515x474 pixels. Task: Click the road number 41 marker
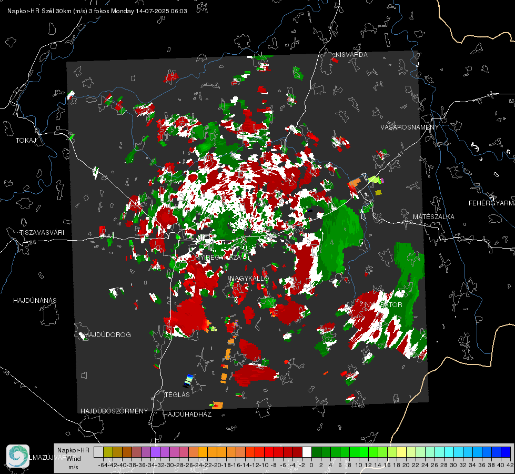click(400, 154)
